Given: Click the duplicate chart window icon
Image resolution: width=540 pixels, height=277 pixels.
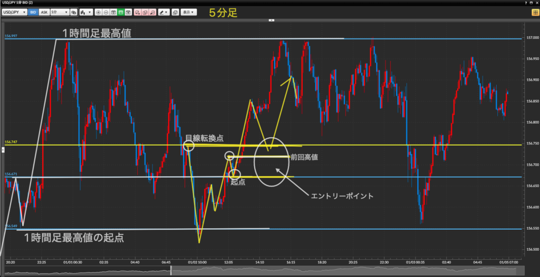Looking at the screenshot, I should click(x=175, y=12).
